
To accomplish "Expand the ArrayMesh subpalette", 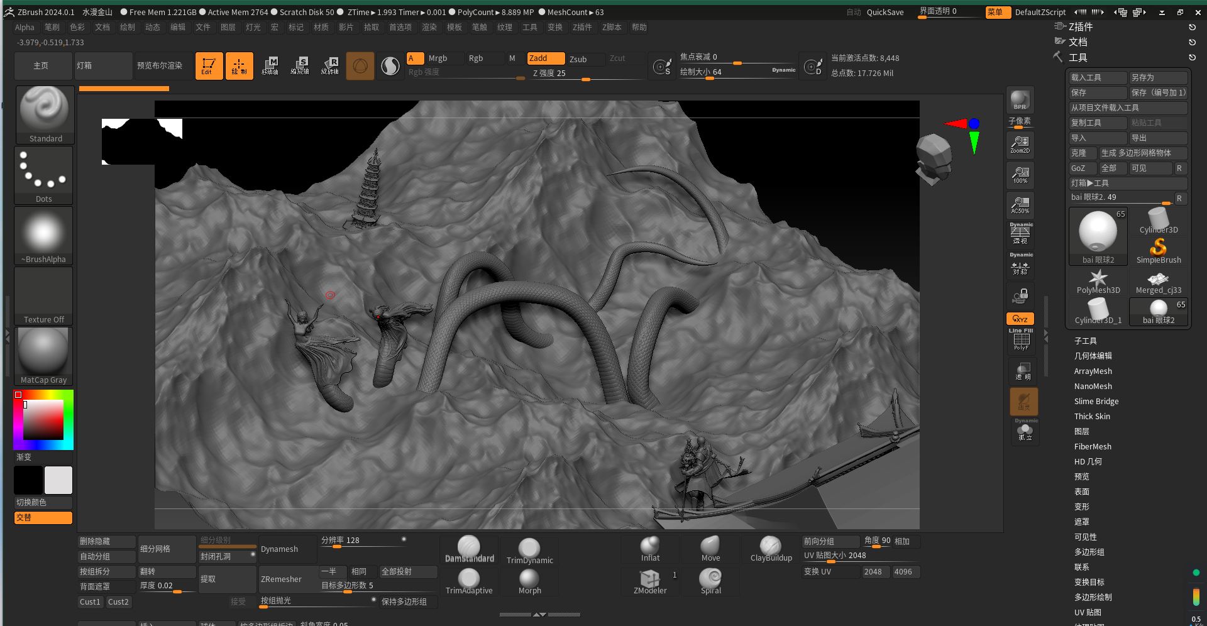I will tap(1093, 371).
